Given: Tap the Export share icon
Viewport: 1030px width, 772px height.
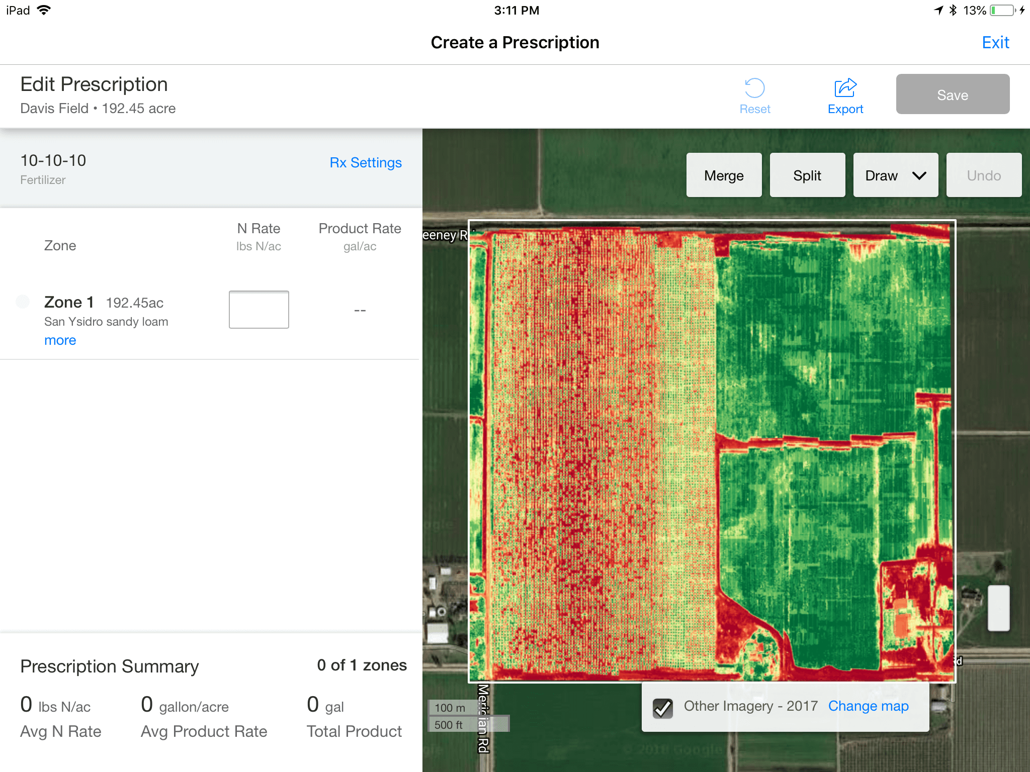Looking at the screenshot, I should [x=845, y=88].
